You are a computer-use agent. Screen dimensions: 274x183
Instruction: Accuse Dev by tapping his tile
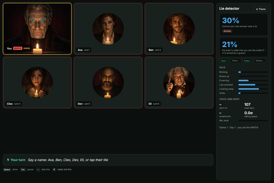(x=108, y=82)
